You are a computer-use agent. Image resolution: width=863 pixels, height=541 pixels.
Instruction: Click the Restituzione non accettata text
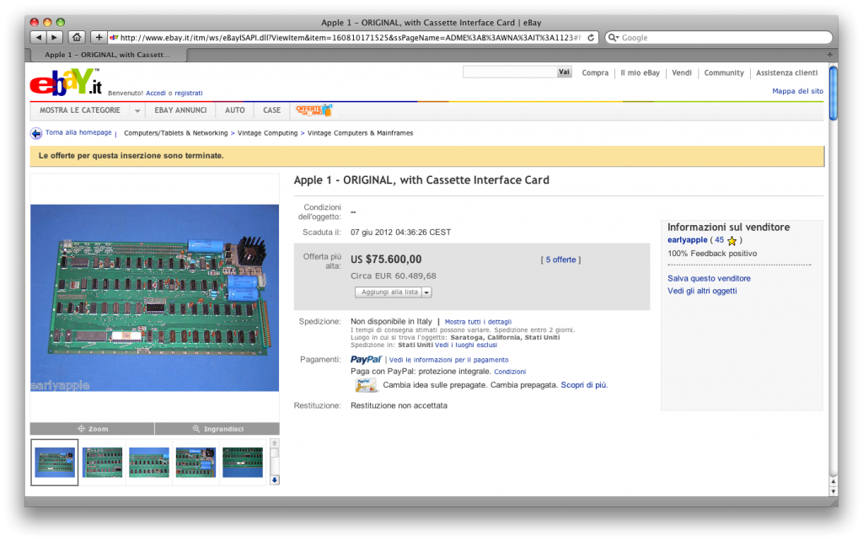tap(399, 405)
